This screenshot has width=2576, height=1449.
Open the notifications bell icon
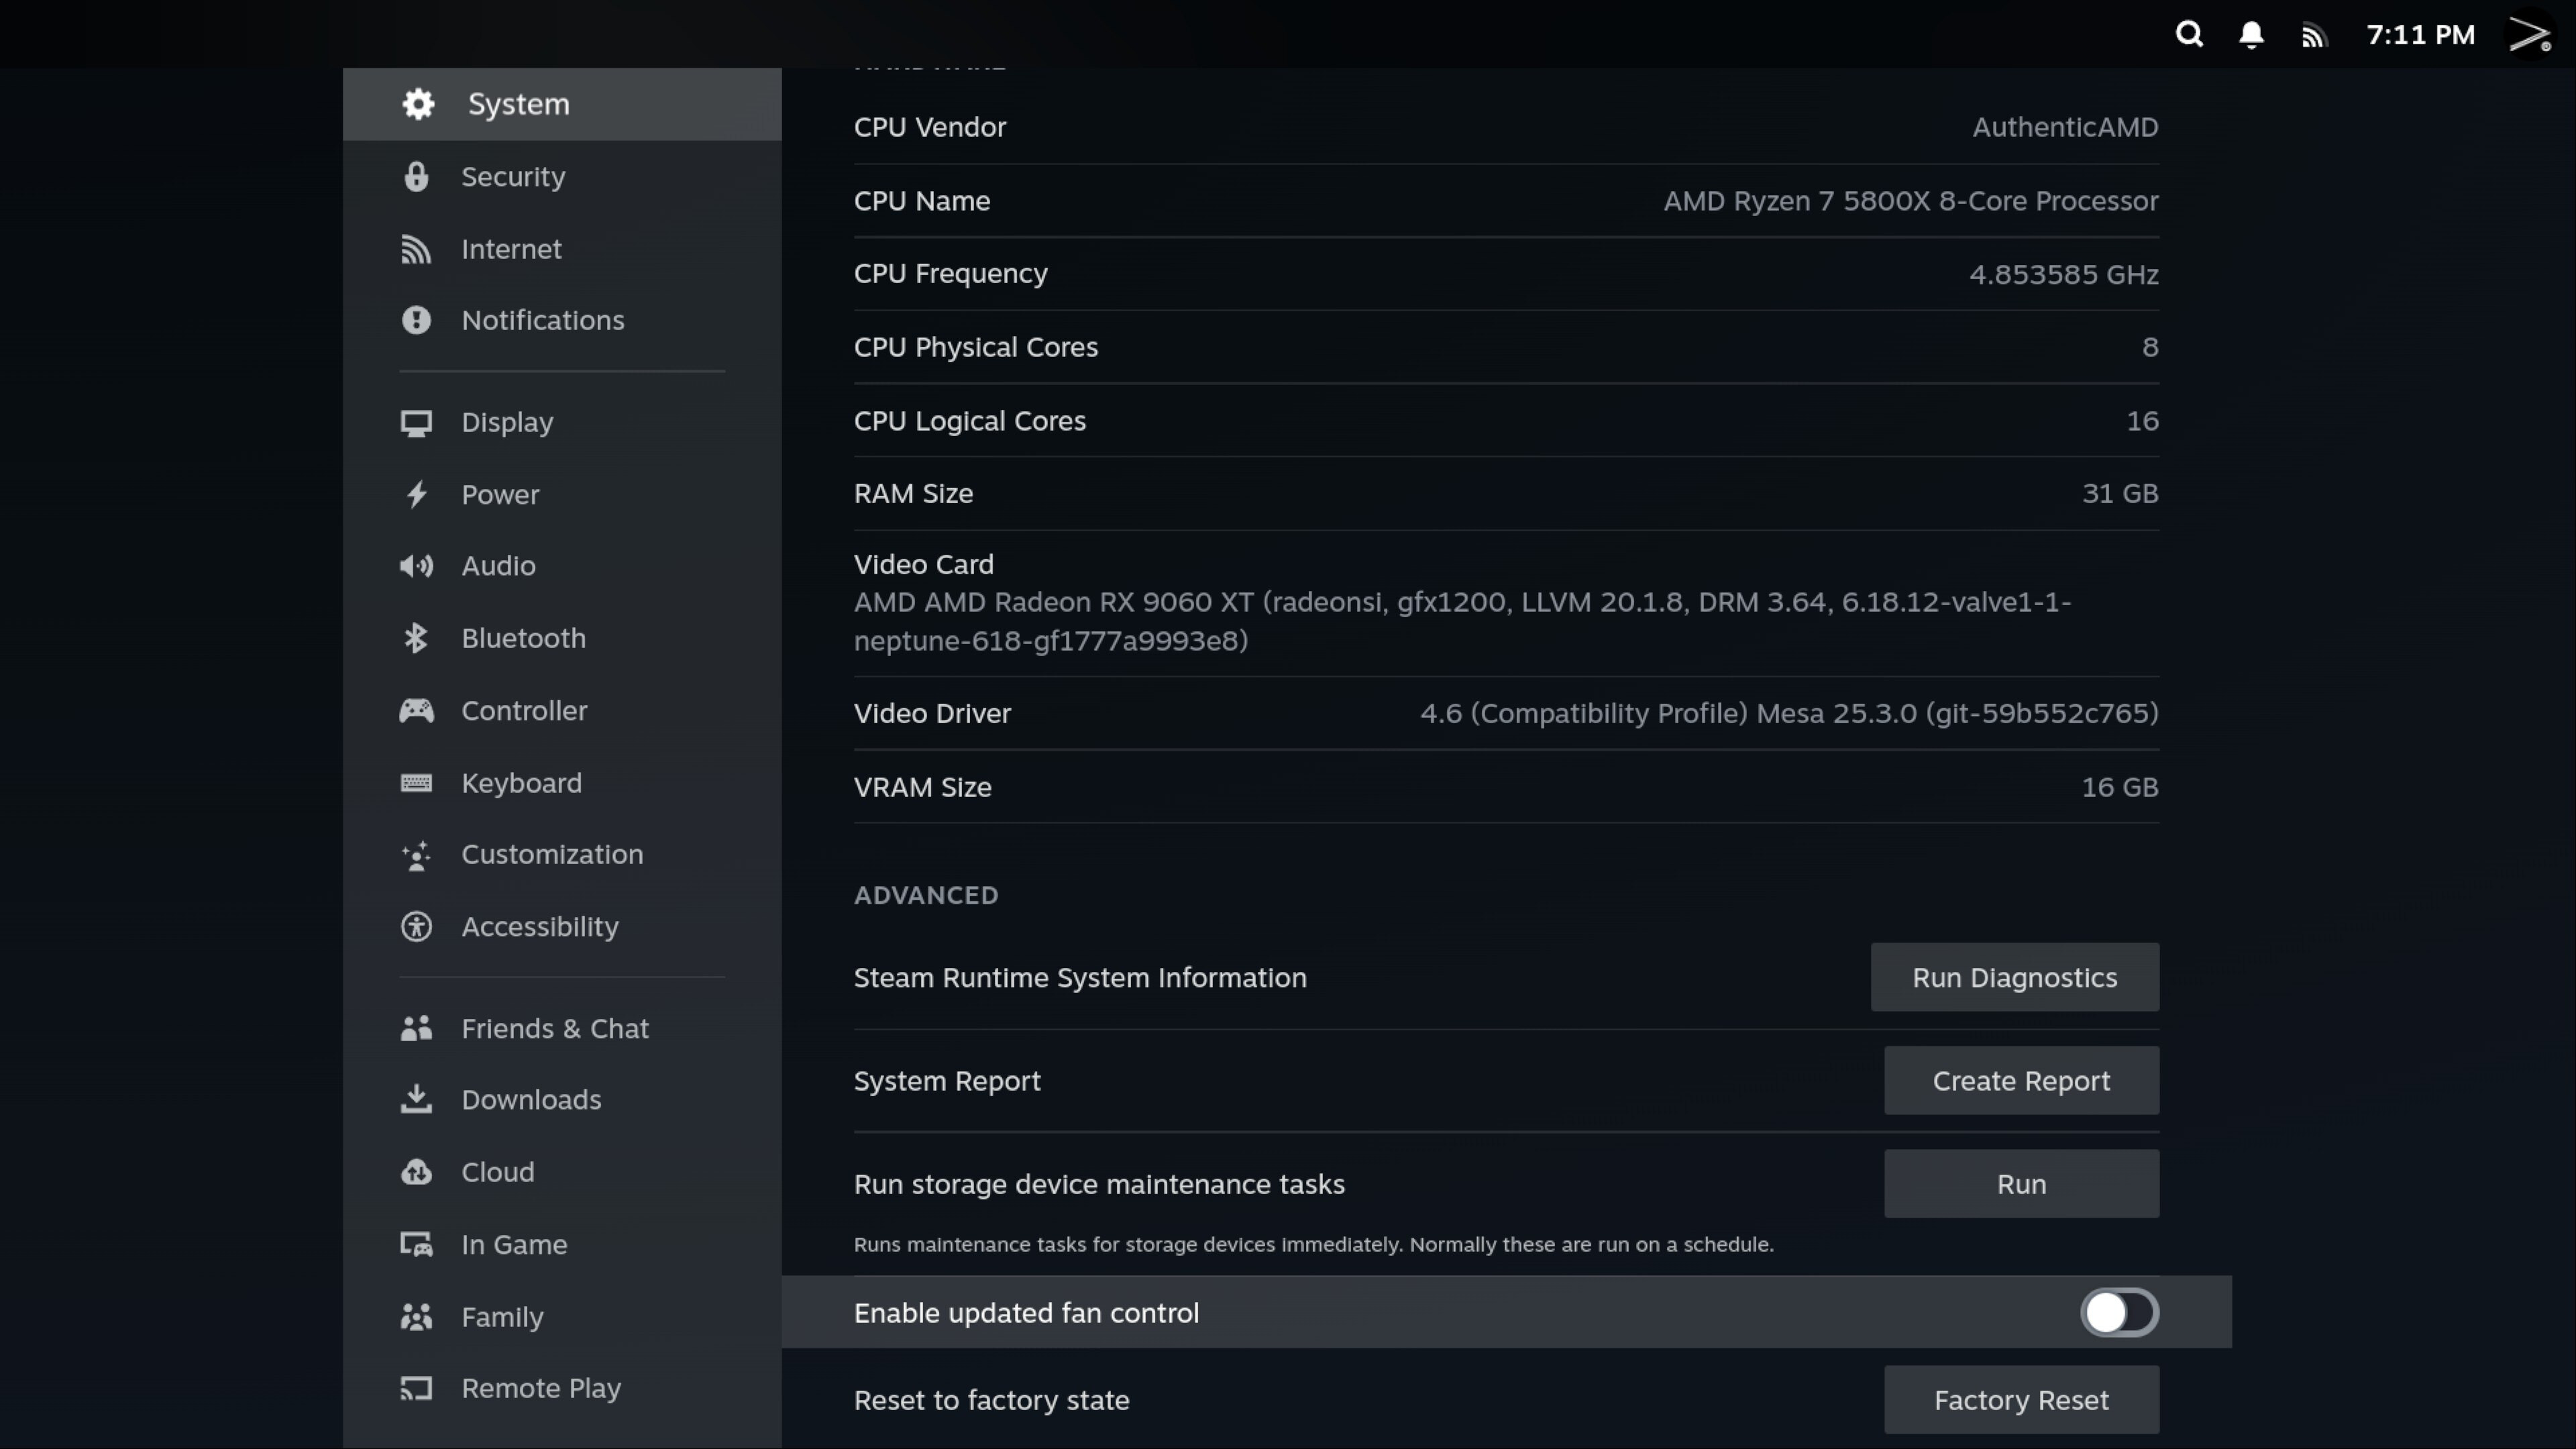[x=2251, y=35]
